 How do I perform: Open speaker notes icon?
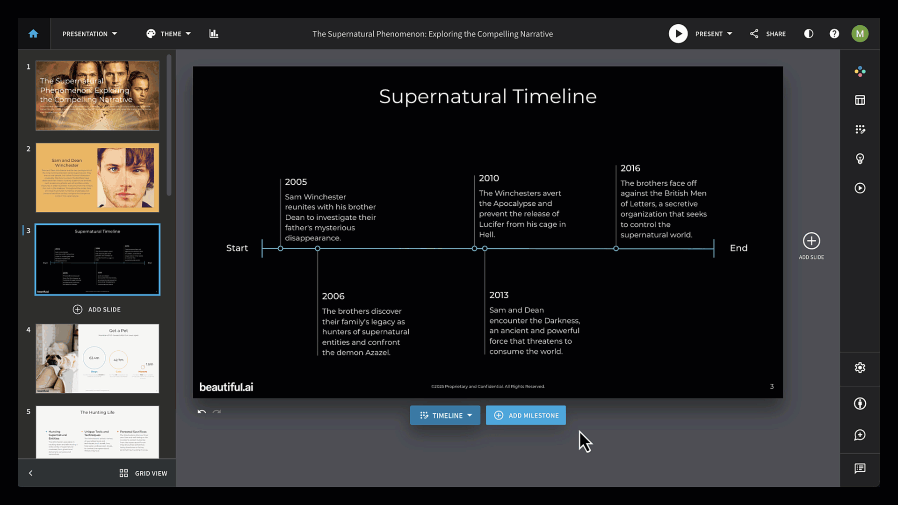tap(860, 469)
